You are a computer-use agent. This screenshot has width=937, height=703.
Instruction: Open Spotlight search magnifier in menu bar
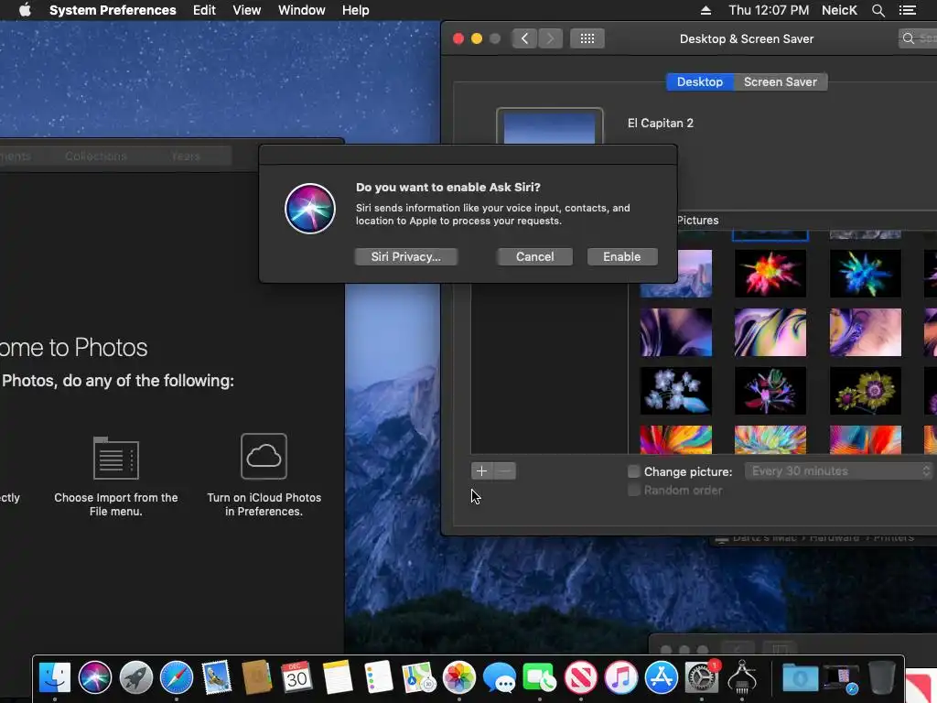[878, 10]
